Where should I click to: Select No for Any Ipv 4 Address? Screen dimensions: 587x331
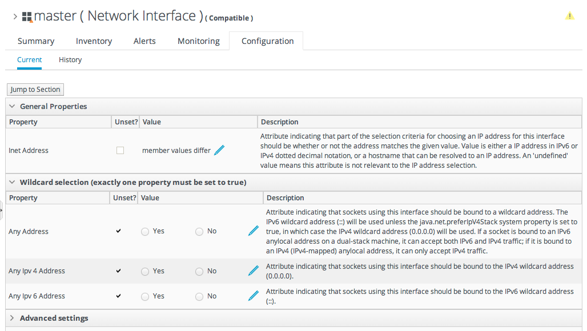pyautogui.click(x=199, y=272)
